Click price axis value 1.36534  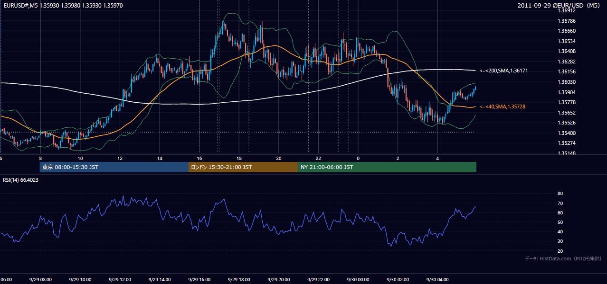(x=567, y=41)
